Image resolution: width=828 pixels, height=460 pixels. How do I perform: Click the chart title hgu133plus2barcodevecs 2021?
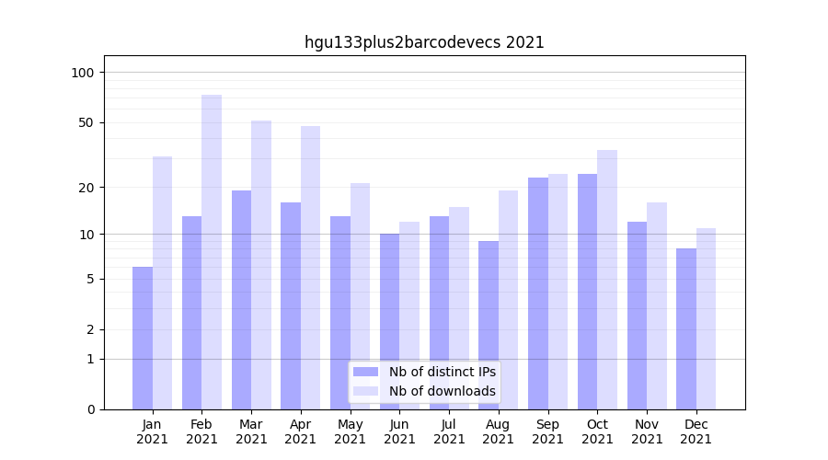click(424, 42)
